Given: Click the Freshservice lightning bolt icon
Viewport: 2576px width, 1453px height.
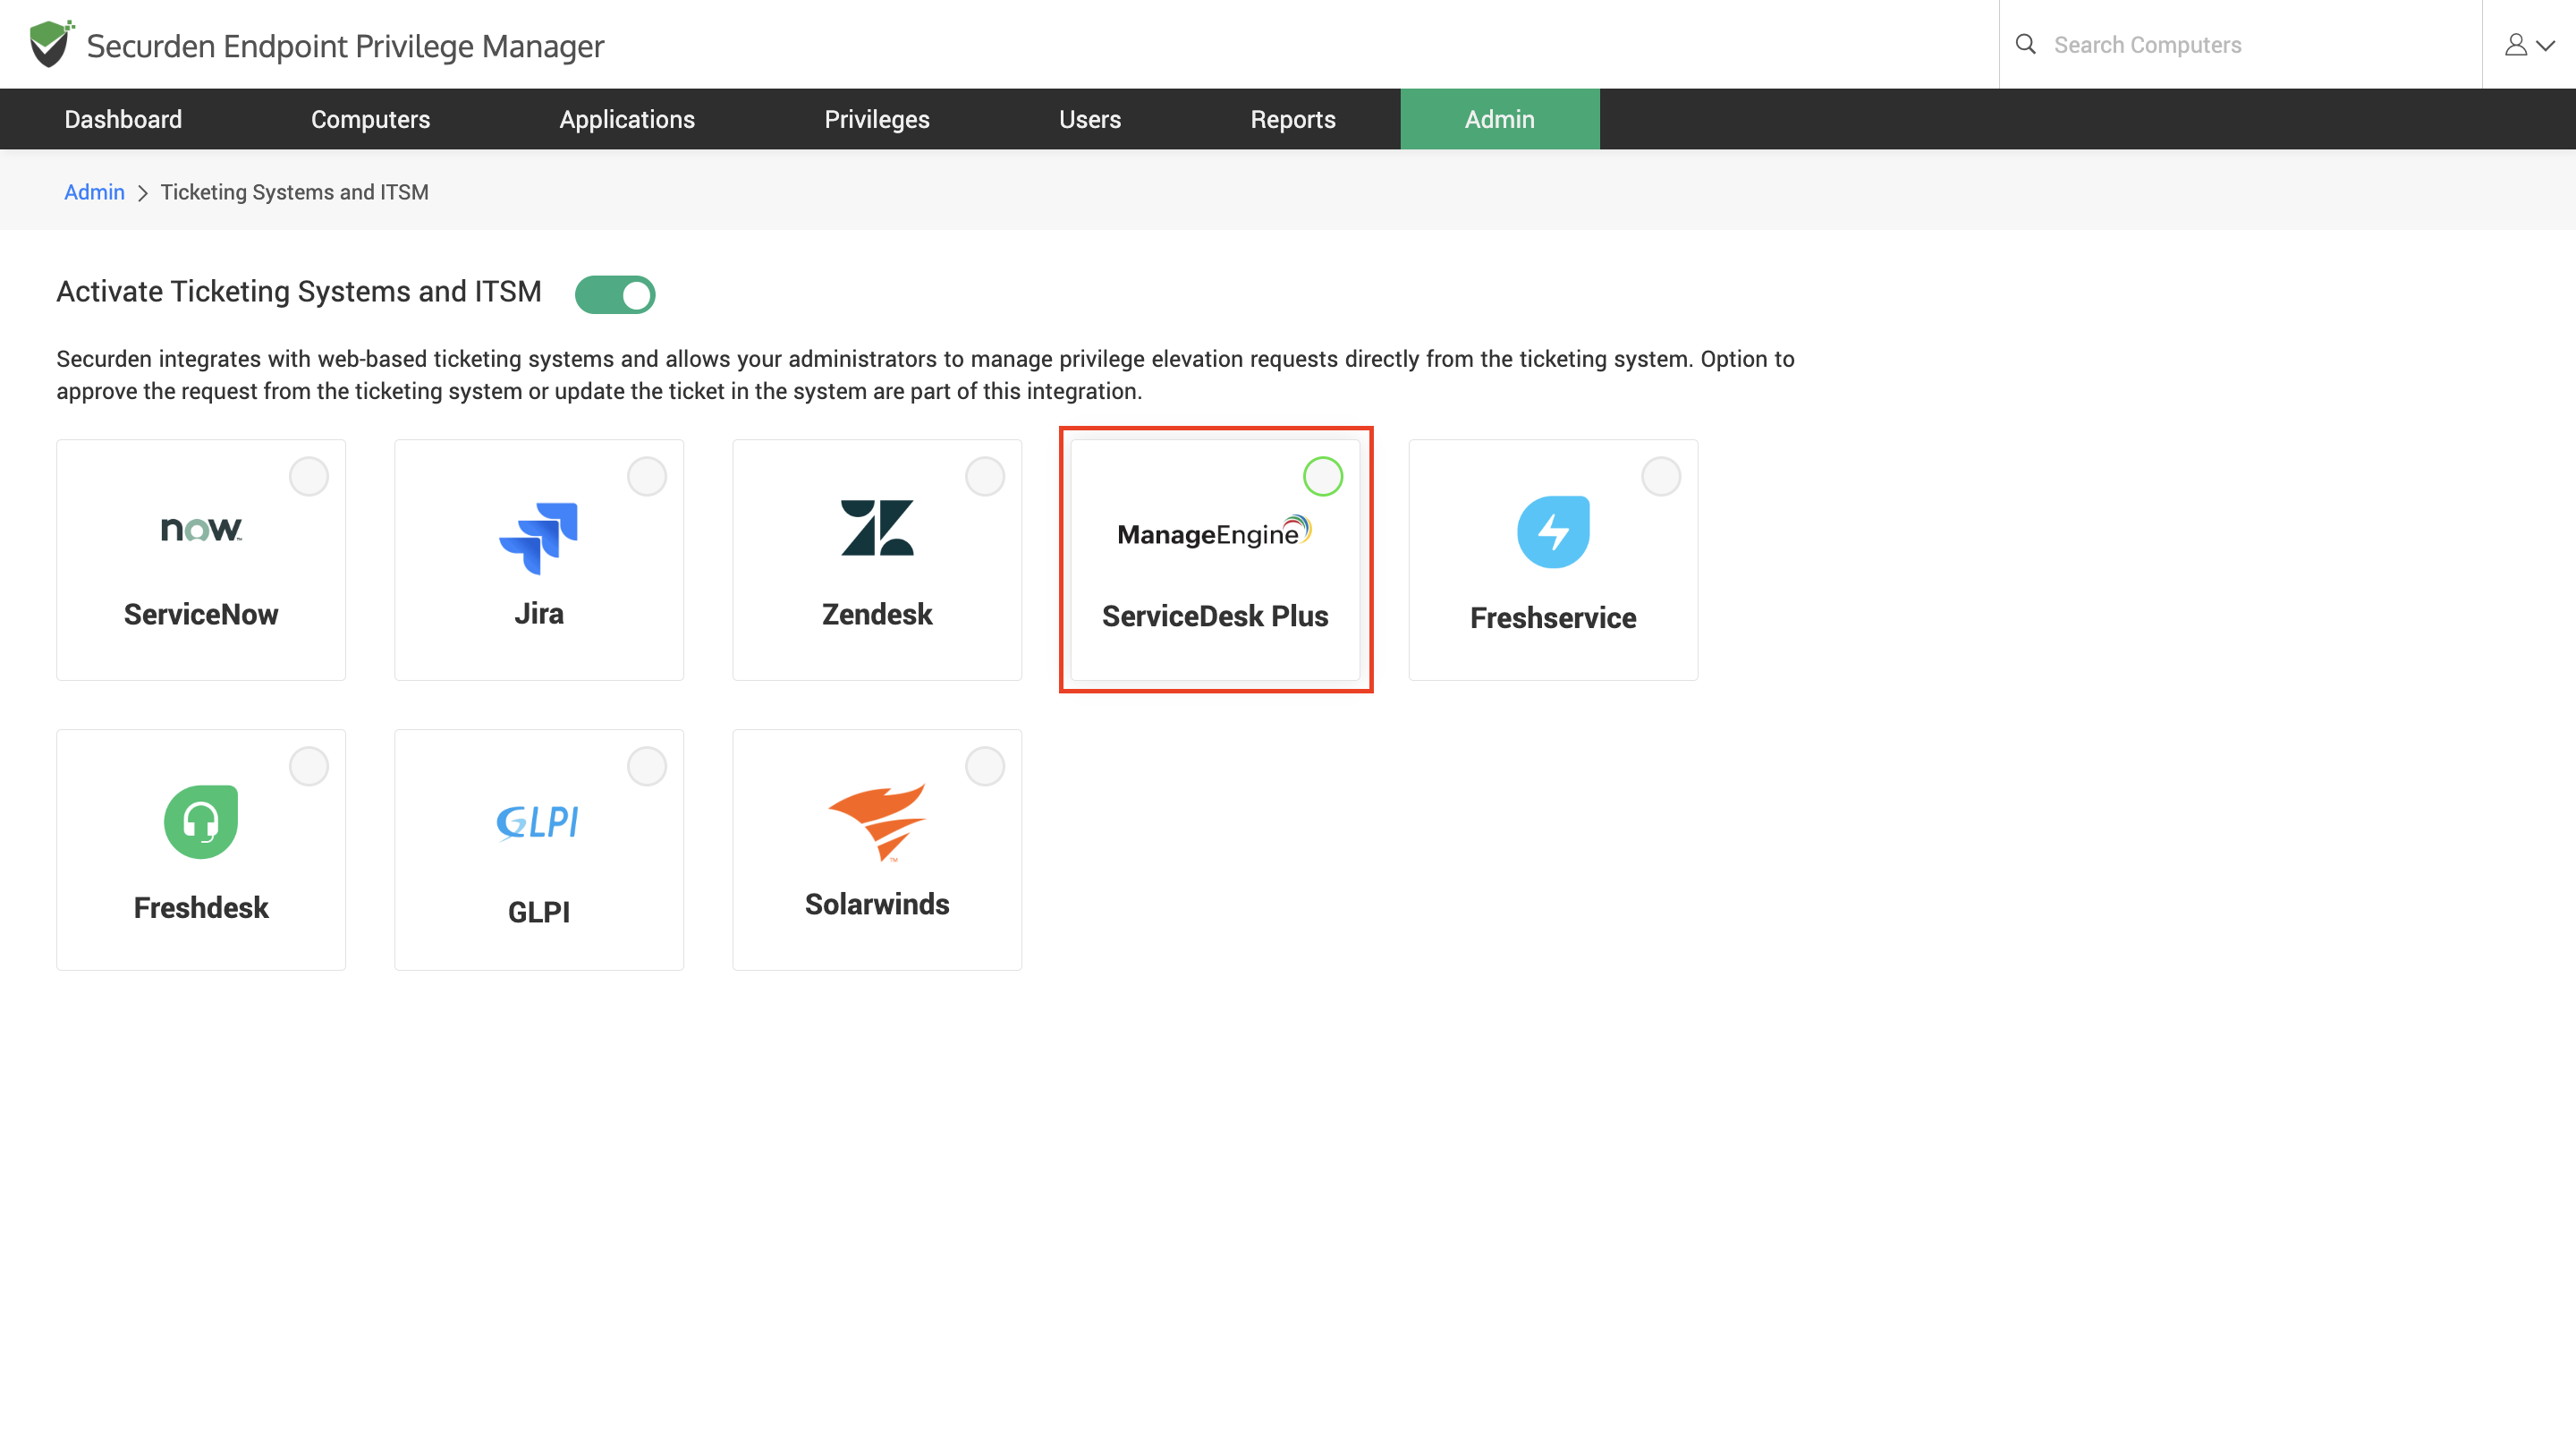Looking at the screenshot, I should tap(1553, 532).
